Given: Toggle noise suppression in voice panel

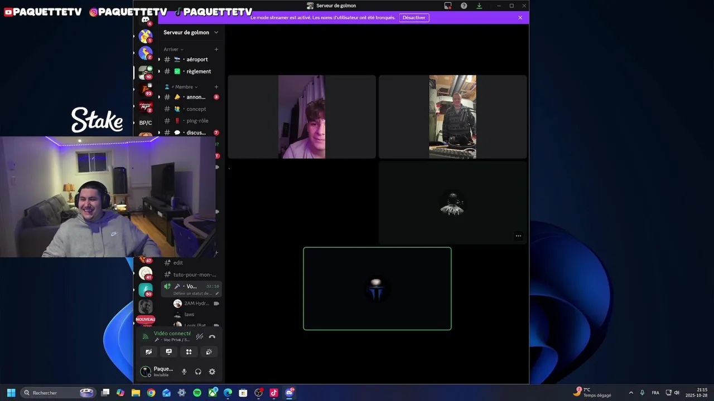Looking at the screenshot, I should pyautogui.click(x=199, y=336).
